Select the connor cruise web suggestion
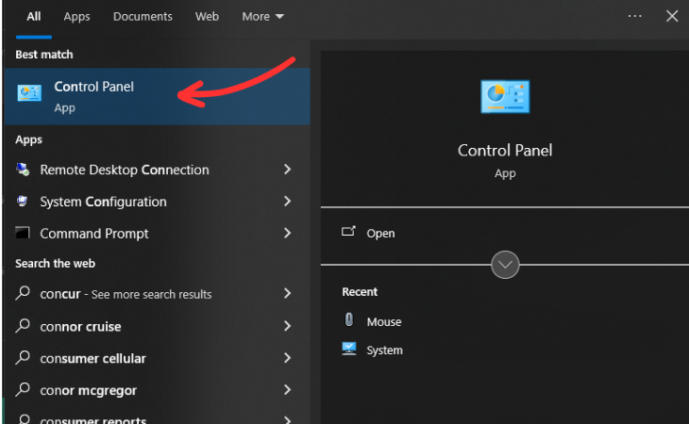Screen dimensions: 689x424 click(x=157, y=326)
